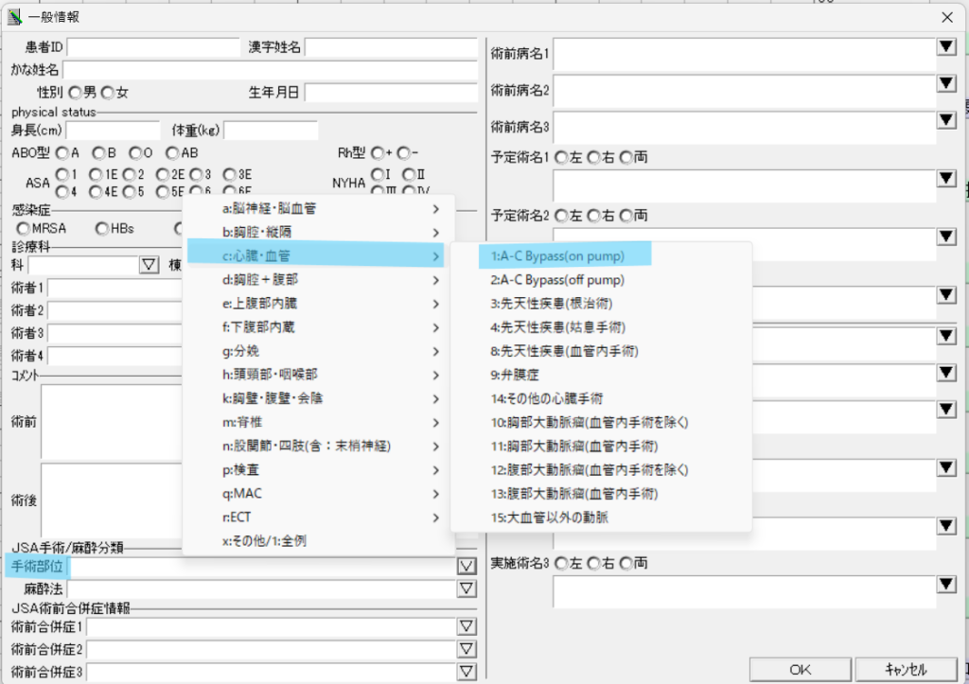Open the 麻酔法 dropdown list
This screenshot has height=684, width=969.
click(x=466, y=589)
